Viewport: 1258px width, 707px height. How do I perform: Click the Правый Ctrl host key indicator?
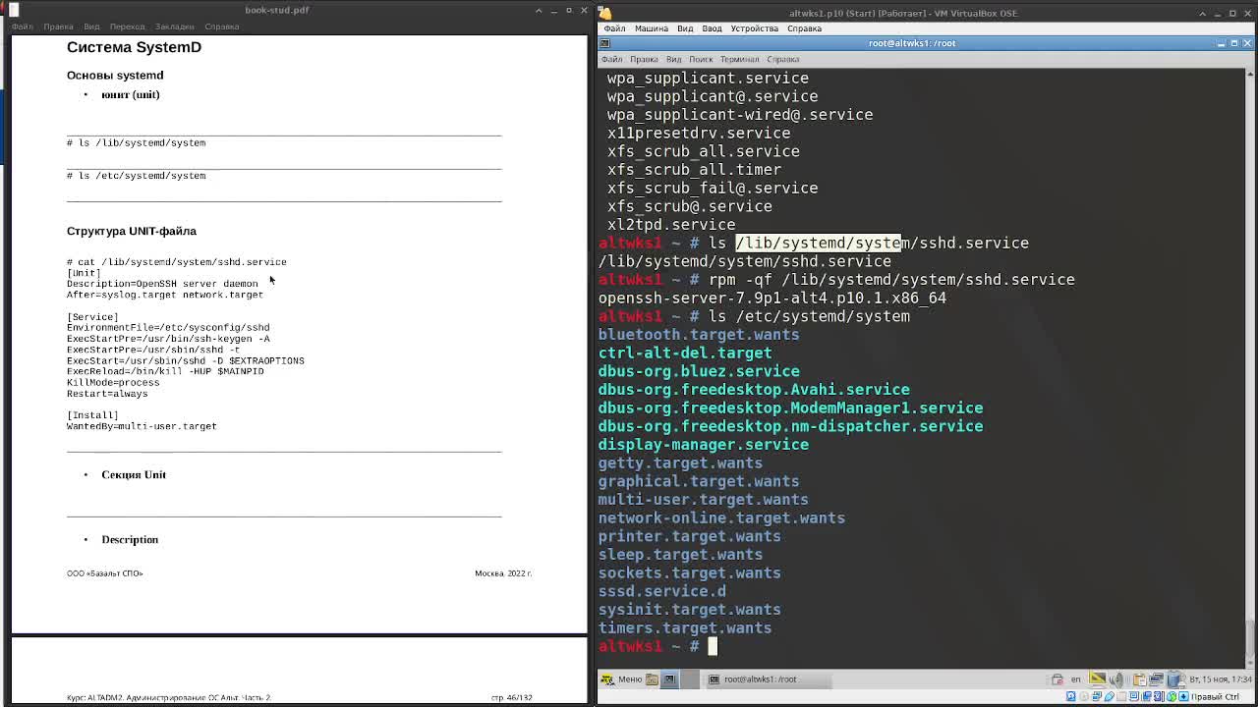coord(1215,697)
